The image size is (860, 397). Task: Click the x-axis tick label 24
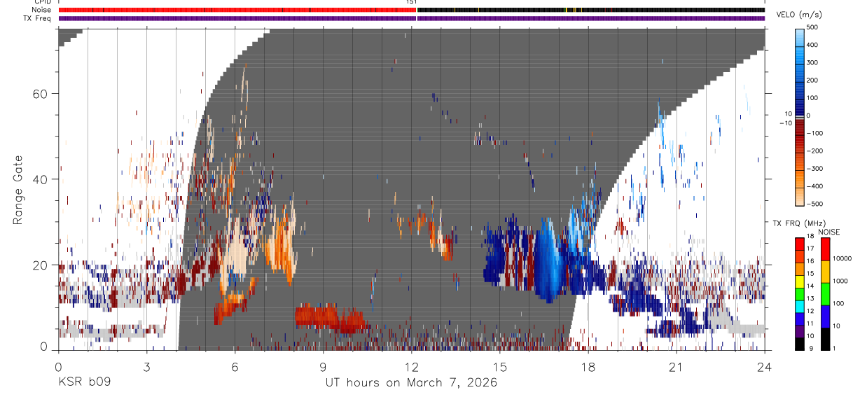tap(764, 367)
